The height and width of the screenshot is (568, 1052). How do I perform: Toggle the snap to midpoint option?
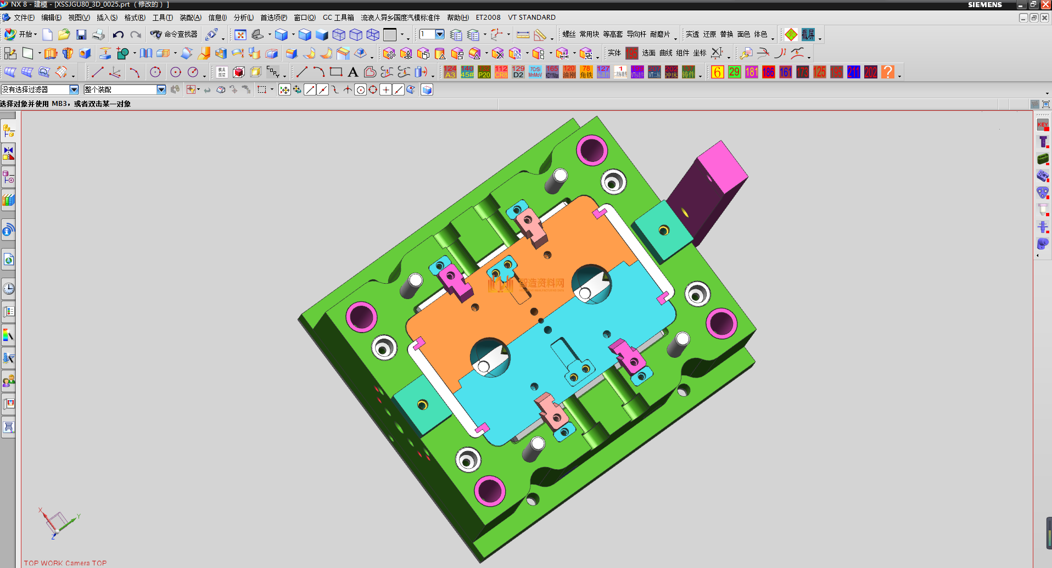pos(323,90)
